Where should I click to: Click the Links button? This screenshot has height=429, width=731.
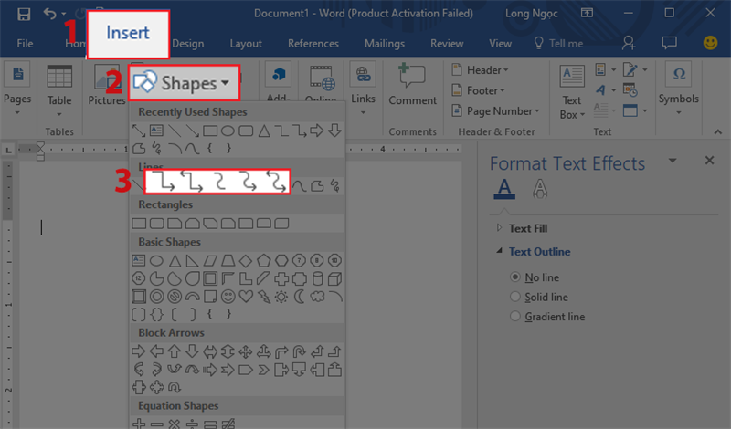click(x=363, y=87)
